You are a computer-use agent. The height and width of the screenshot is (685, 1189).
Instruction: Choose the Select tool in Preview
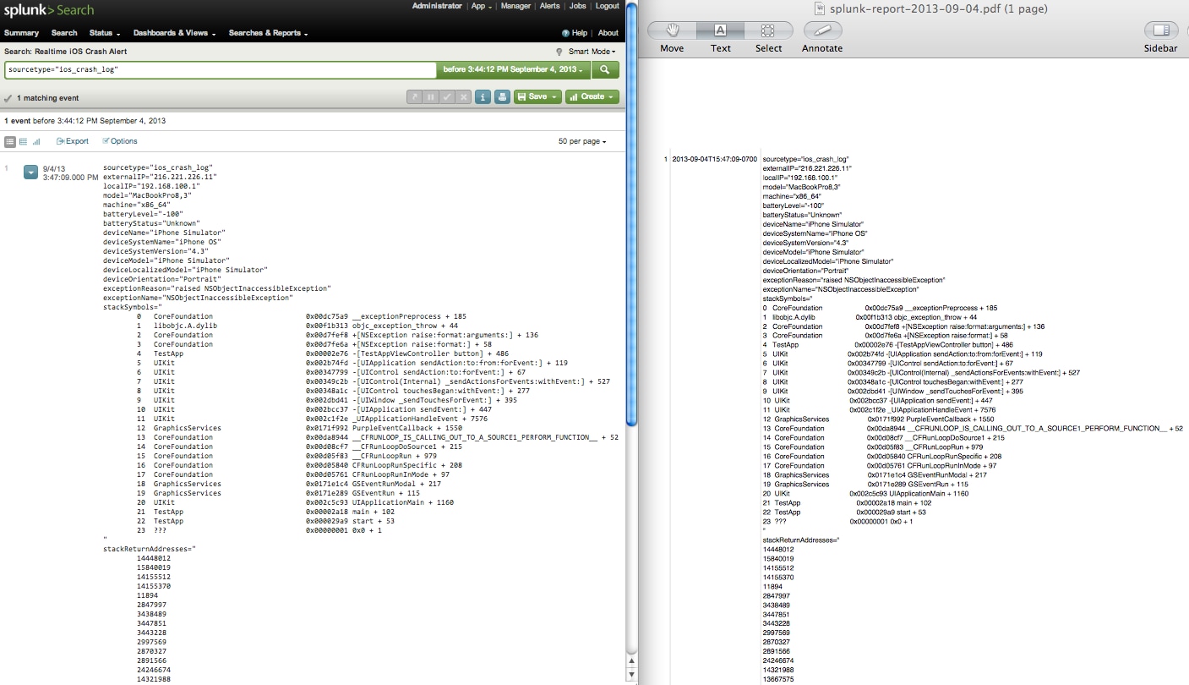pyautogui.click(x=768, y=30)
